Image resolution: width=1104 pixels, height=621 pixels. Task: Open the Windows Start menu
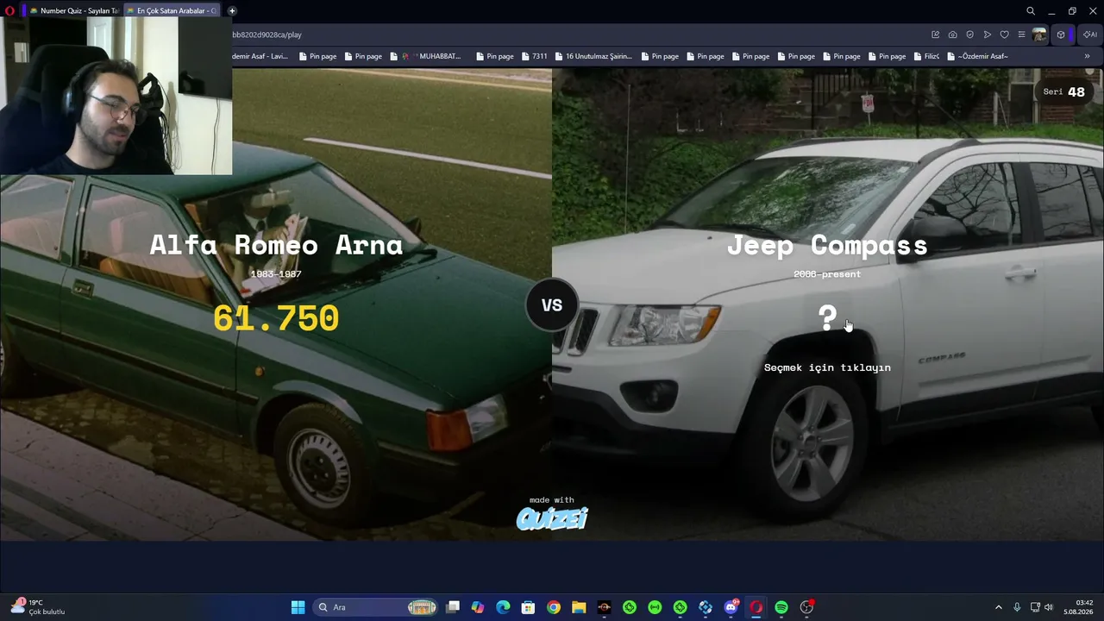pos(298,607)
